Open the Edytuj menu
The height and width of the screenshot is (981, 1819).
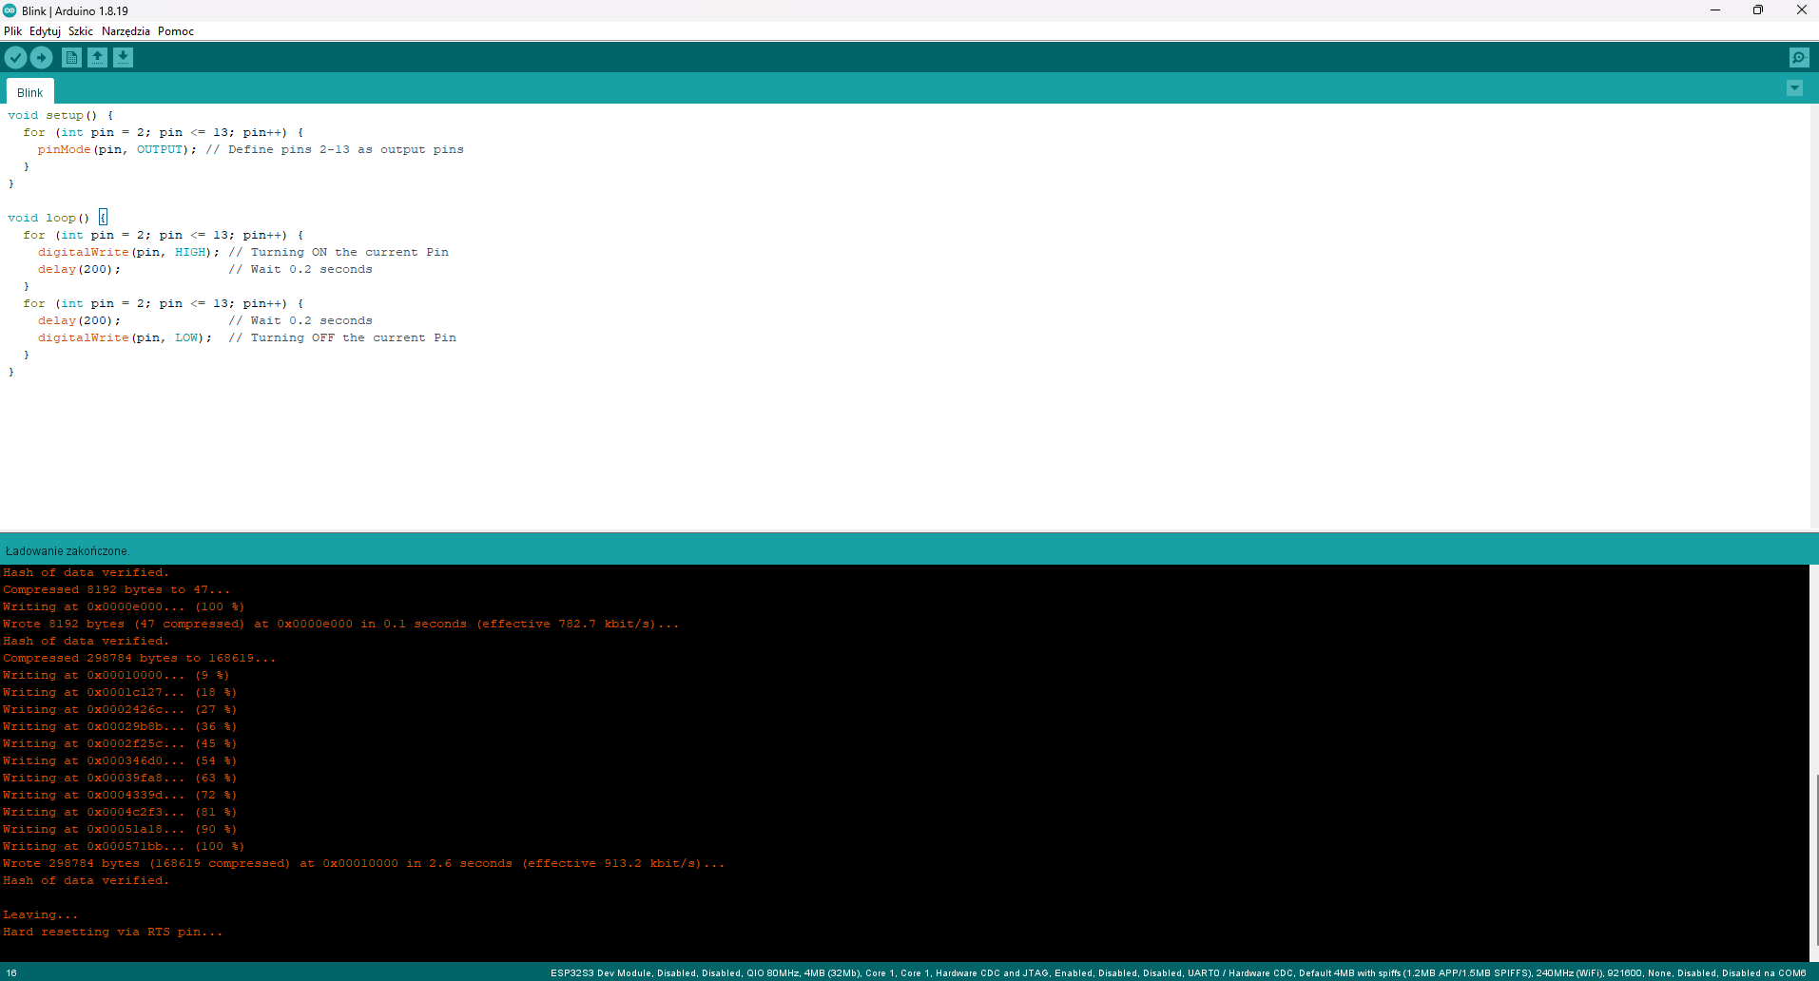[x=45, y=31]
